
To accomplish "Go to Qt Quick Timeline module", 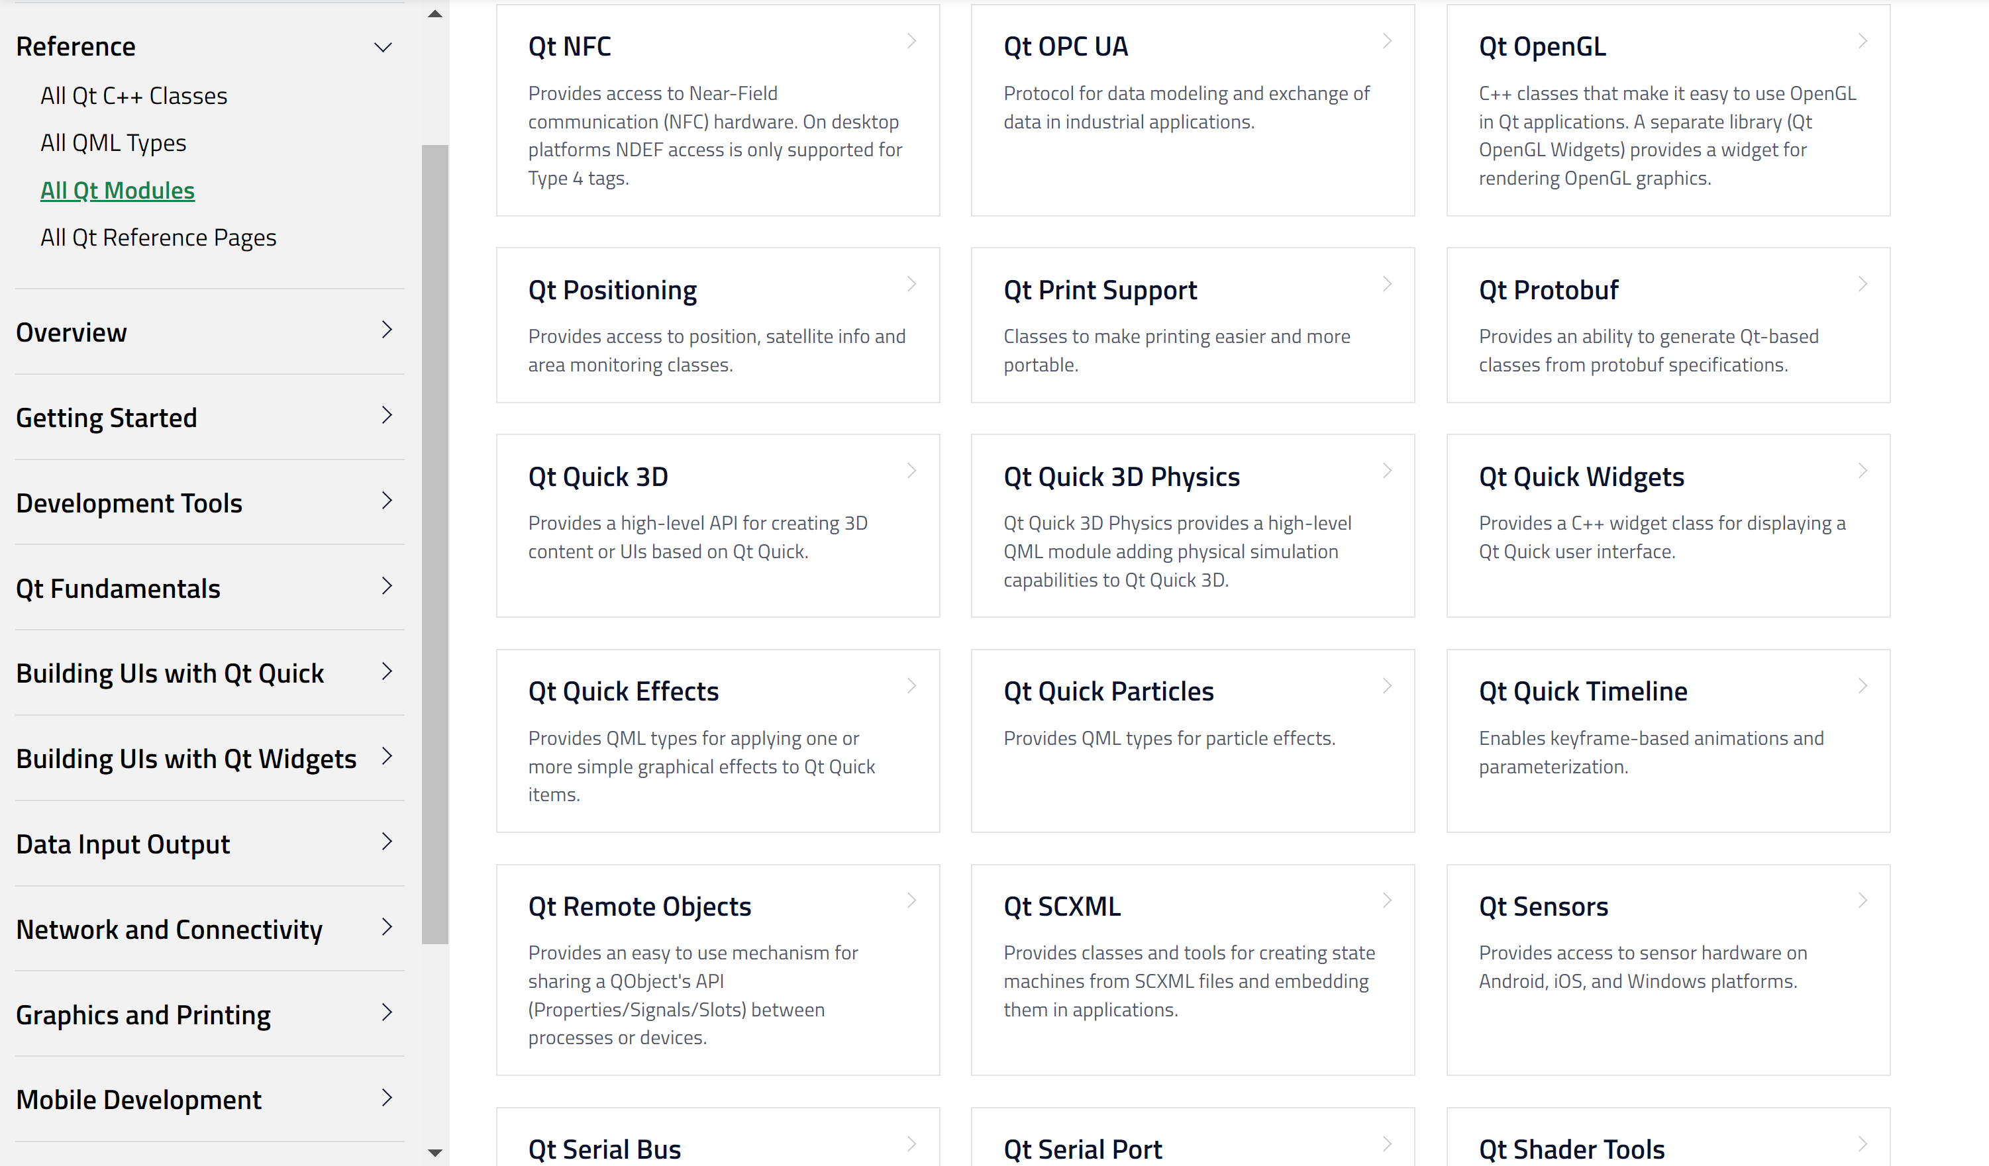I will [1582, 692].
